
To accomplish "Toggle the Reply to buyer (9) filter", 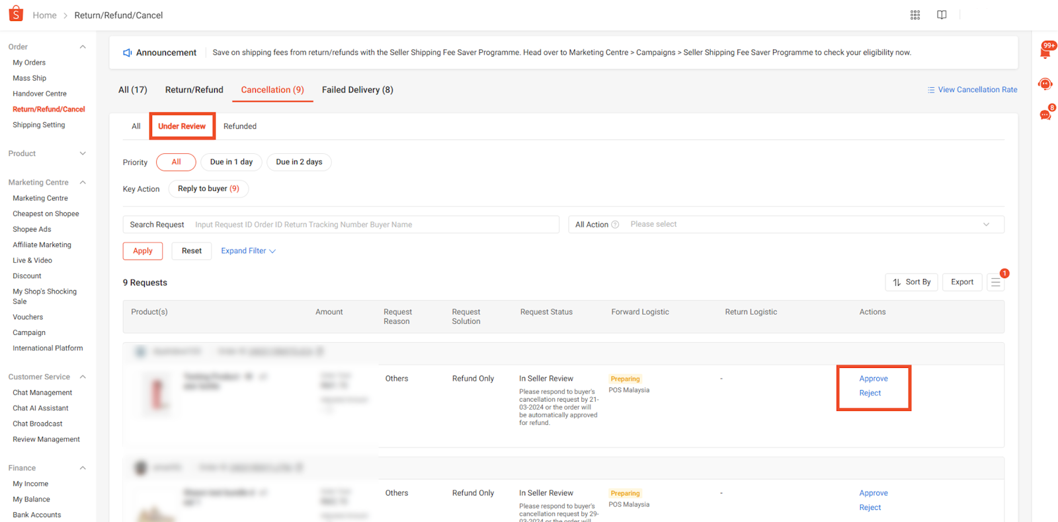I will (x=208, y=189).
